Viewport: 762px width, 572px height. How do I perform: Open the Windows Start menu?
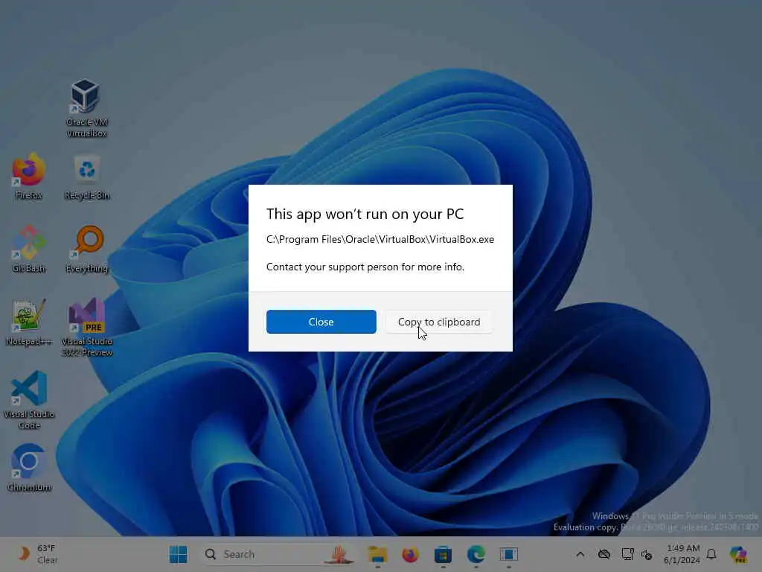(x=179, y=554)
